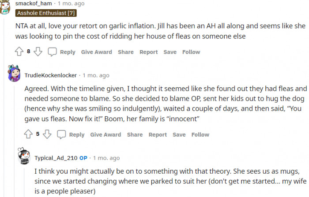309x197 pixels.
Task: Give Award to smackof_ham's comment
Action: [96, 52]
